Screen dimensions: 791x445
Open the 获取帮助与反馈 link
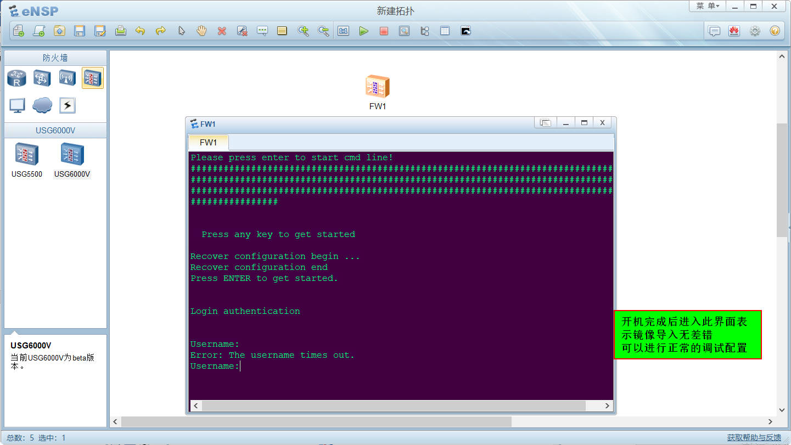(x=754, y=437)
